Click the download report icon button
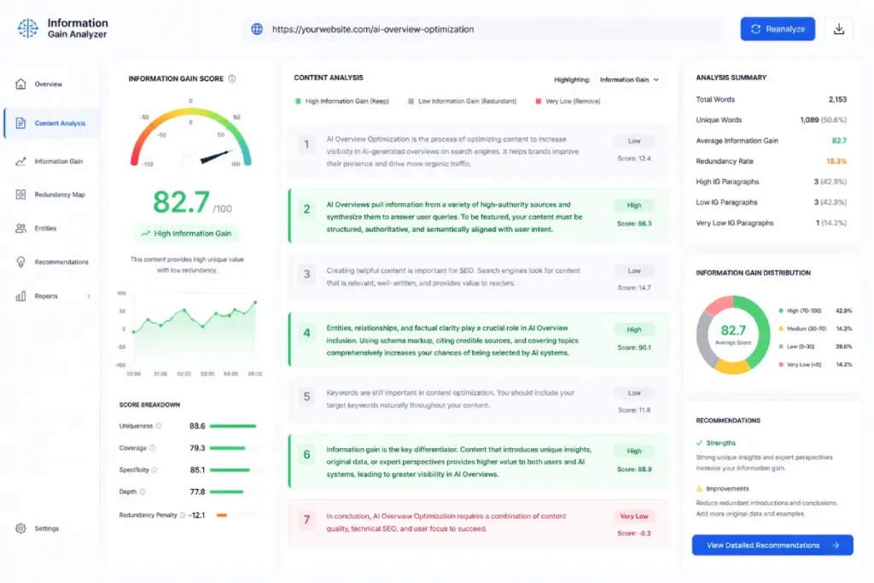The image size is (874, 583). [838, 29]
